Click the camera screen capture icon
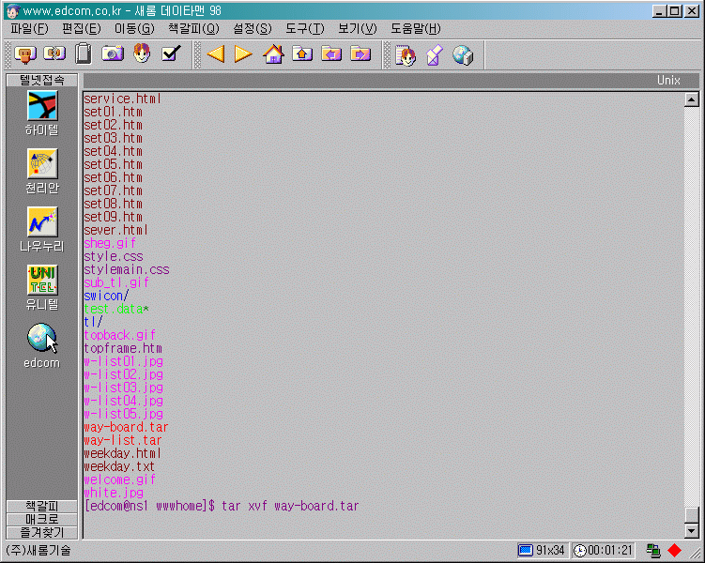The width and height of the screenshot is (705, 563). coord(113,53)
